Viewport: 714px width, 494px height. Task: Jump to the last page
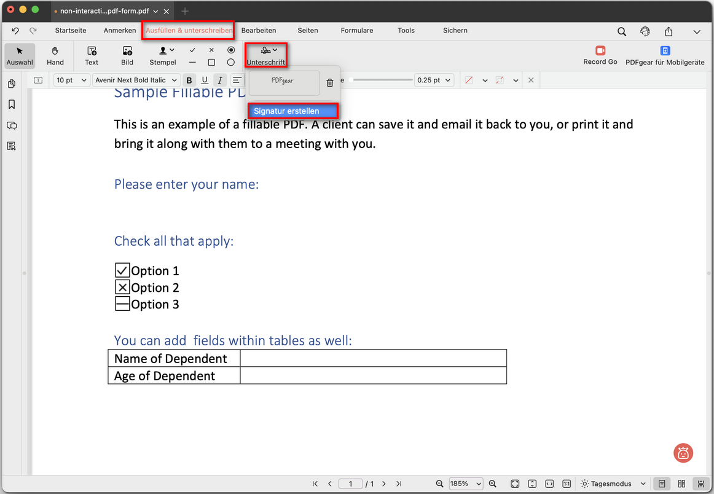point(399,484)
